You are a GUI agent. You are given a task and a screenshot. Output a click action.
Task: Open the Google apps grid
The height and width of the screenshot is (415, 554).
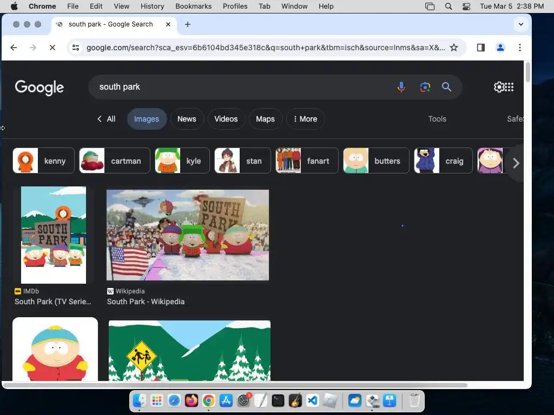[509, 87]
